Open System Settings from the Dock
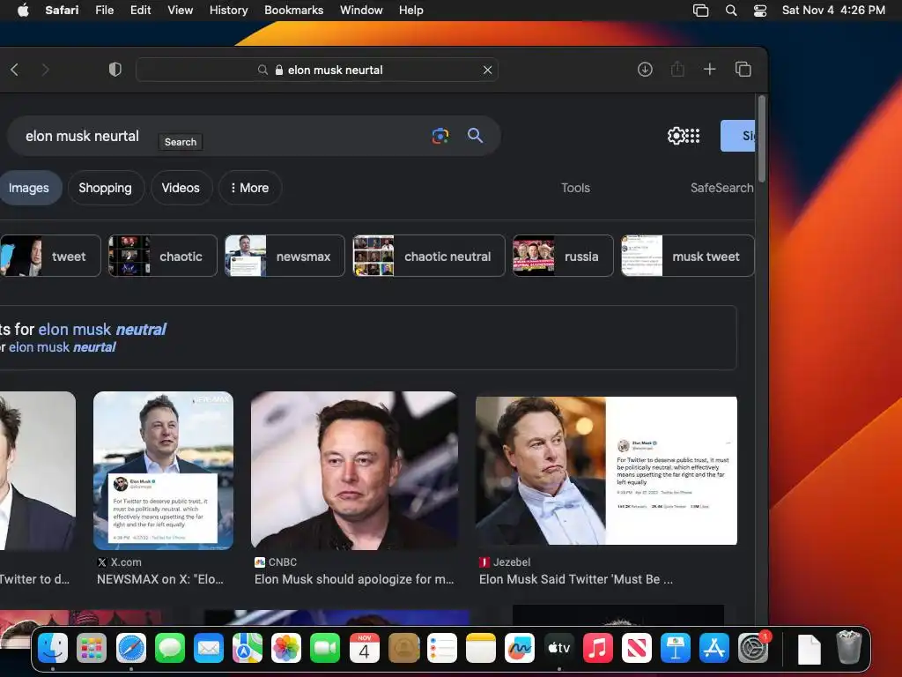The width and height of the screenshot is (902, 677). 753,648
